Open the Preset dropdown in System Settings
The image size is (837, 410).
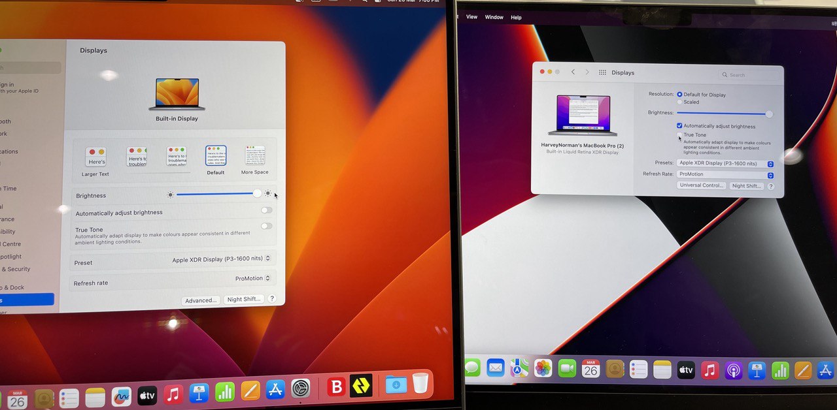[222, 260]
